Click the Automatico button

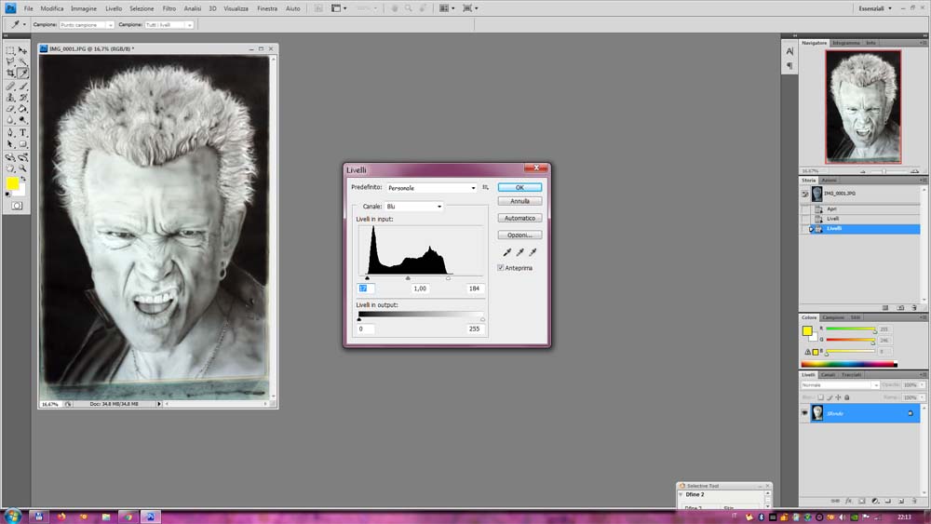tap(519, 219)
